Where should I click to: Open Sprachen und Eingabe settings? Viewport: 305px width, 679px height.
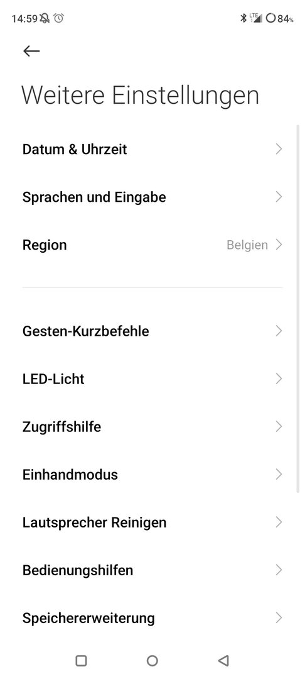[152, 197]
